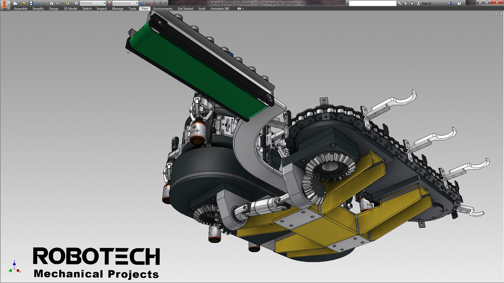Expand the Select filter dropdown arrow
The width and height of the screenshot is (504, 283).
71,3
